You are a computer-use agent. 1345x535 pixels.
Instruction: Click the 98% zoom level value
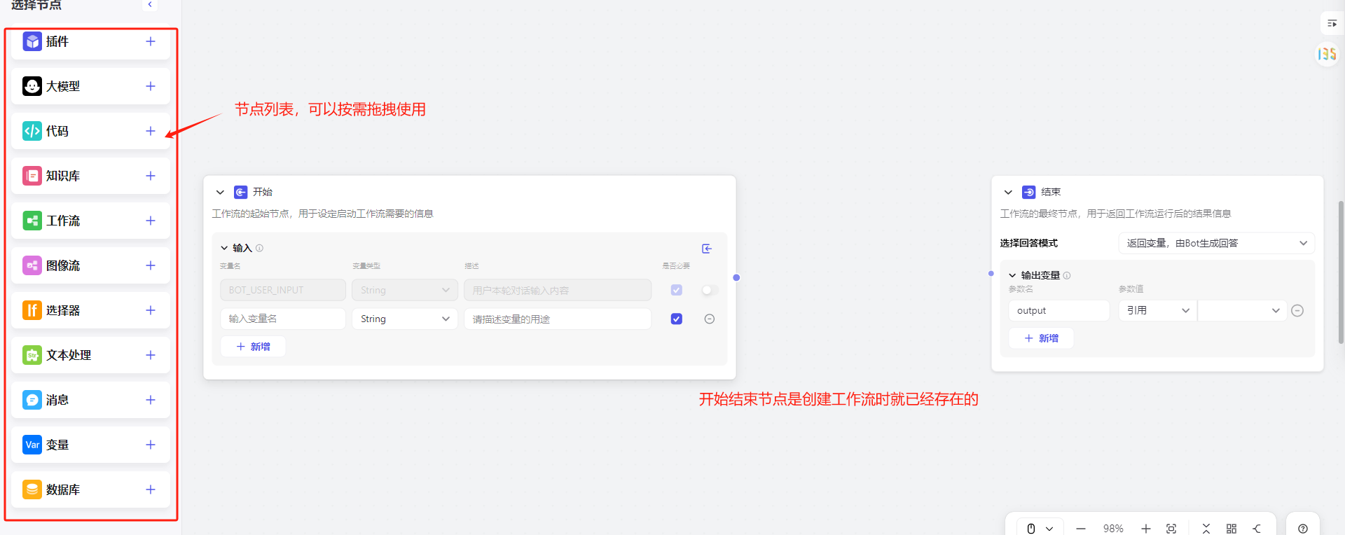tap(1113, 529)
